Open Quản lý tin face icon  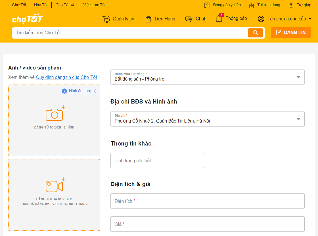click(x=106, y=19)
